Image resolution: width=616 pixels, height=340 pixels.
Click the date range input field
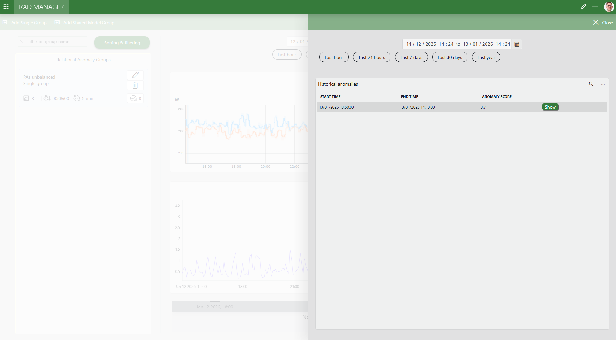(457, 44)
